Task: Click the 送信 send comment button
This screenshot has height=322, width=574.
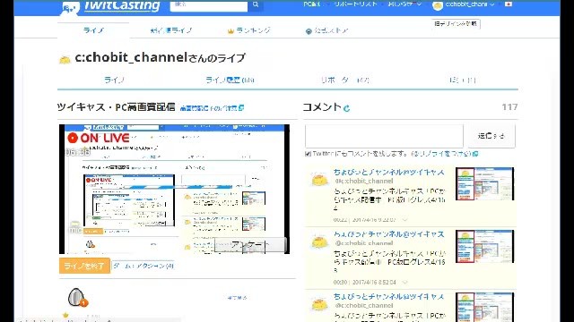Action: [491, 136]
